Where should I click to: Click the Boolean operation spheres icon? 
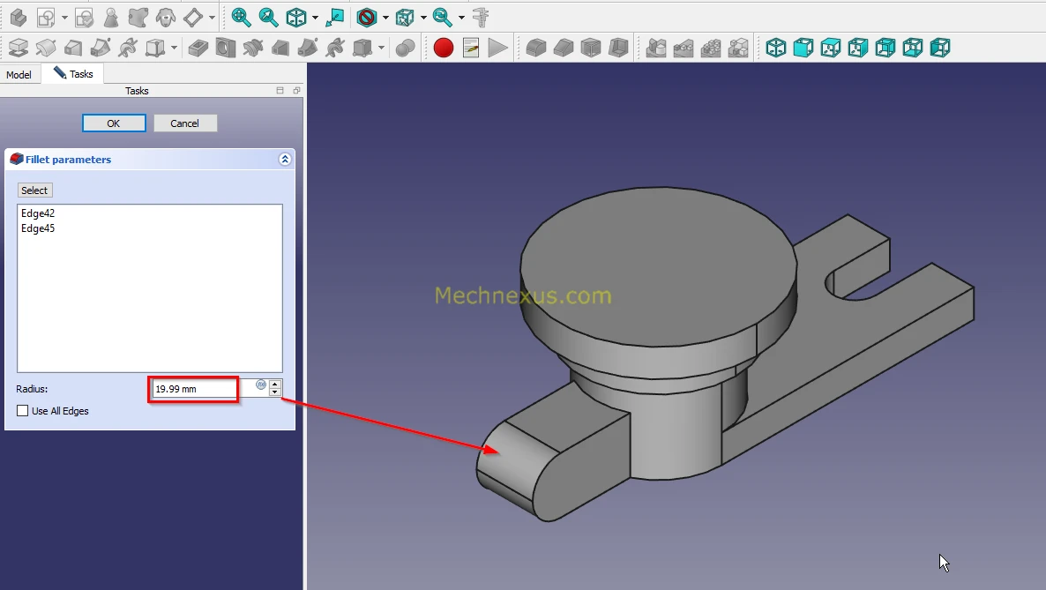pyautogui.click(x=406, y=48)
